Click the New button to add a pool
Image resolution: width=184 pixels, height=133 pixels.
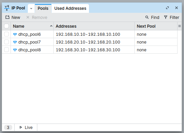13,17
